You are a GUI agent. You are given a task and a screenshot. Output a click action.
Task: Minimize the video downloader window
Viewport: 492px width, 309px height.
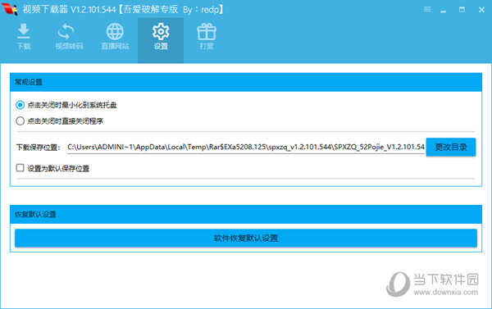click(x=443, y=10)
